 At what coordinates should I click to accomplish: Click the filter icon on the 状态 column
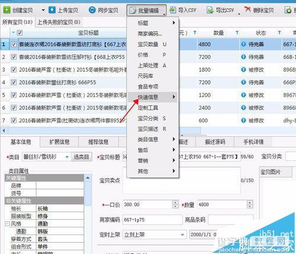279,33
